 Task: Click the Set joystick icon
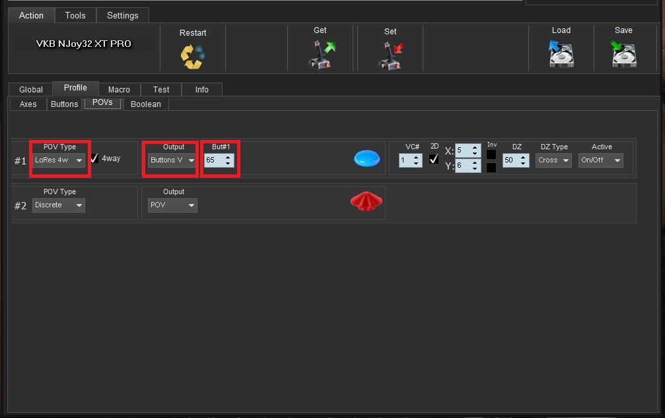click(x=390, y=55)
